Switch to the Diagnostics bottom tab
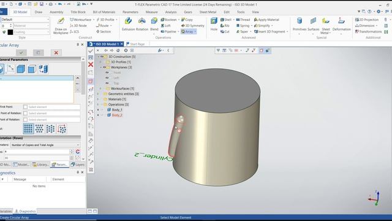The height and width of the screenshot is (221, 392). point(25,211)
